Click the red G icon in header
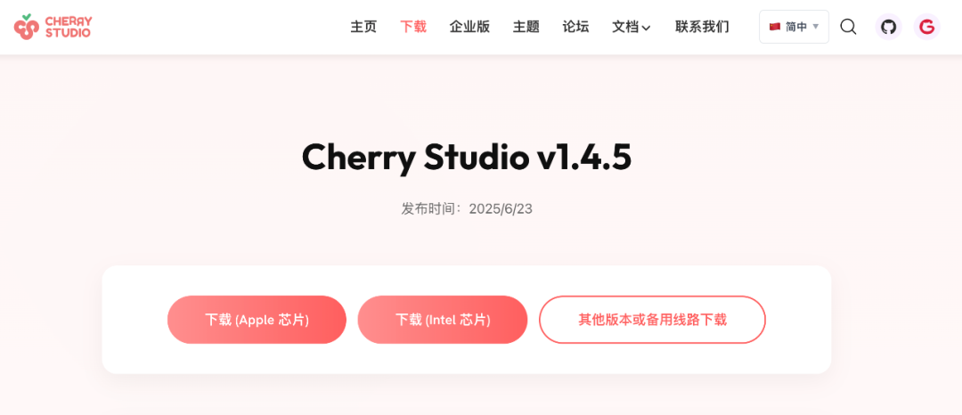This screenshot has width=962, height=415. point(926,27)
